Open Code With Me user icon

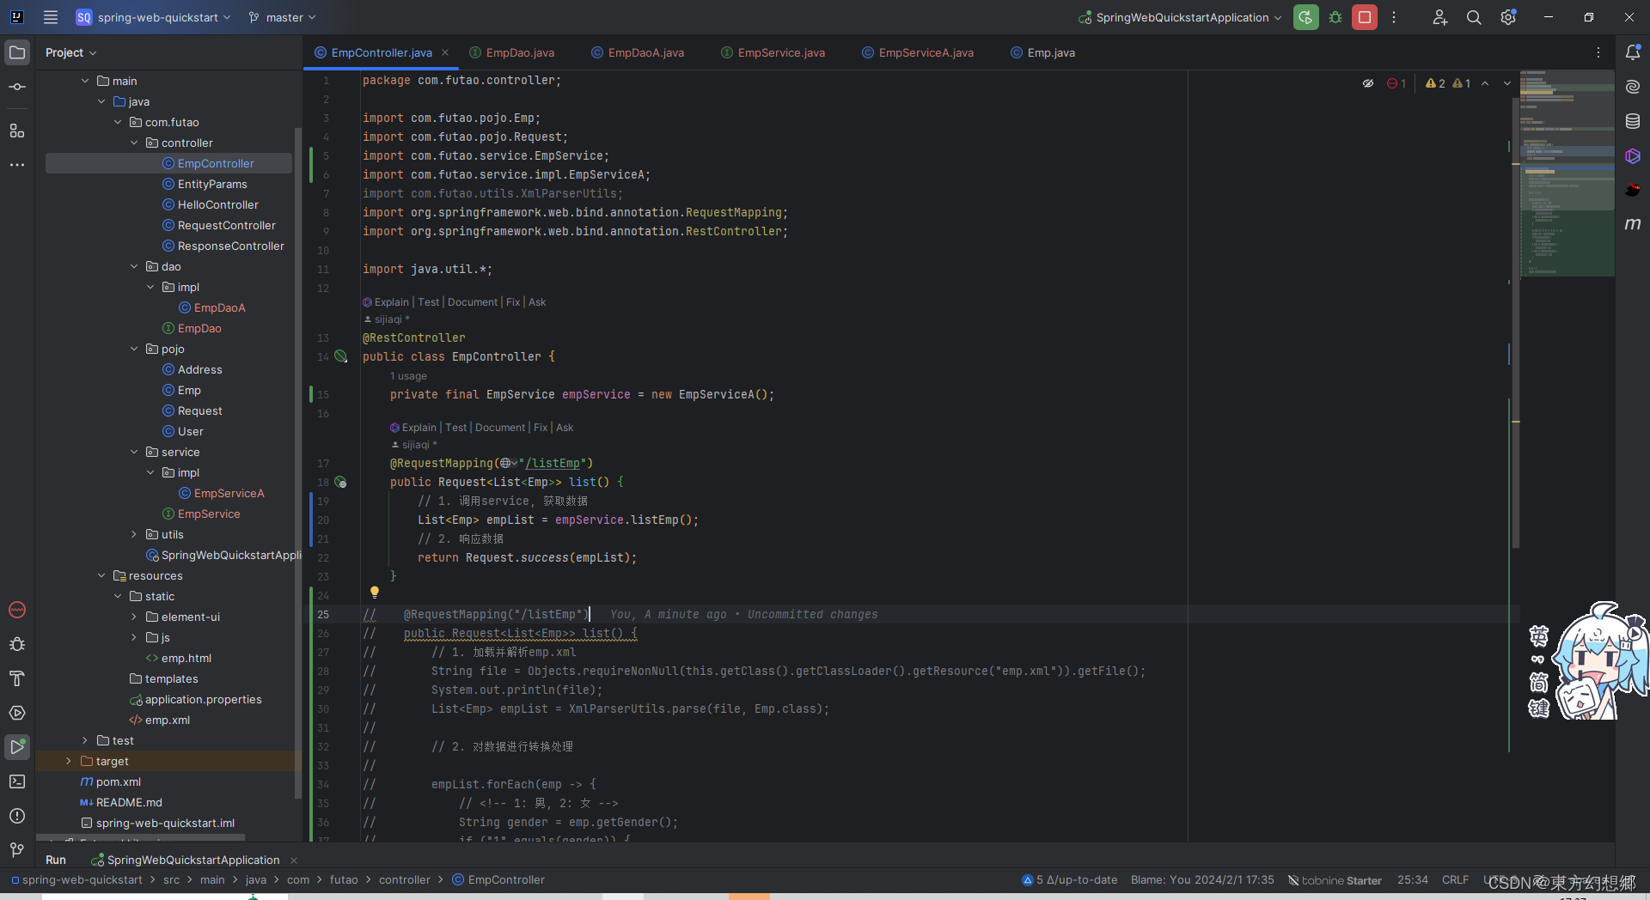pyautogui.click(x=1440, y=17)
